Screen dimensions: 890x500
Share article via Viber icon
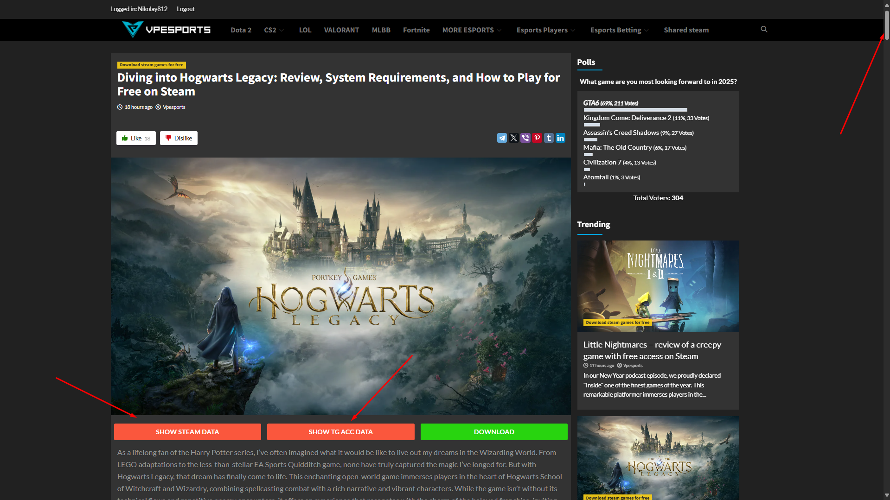point(525,138)
